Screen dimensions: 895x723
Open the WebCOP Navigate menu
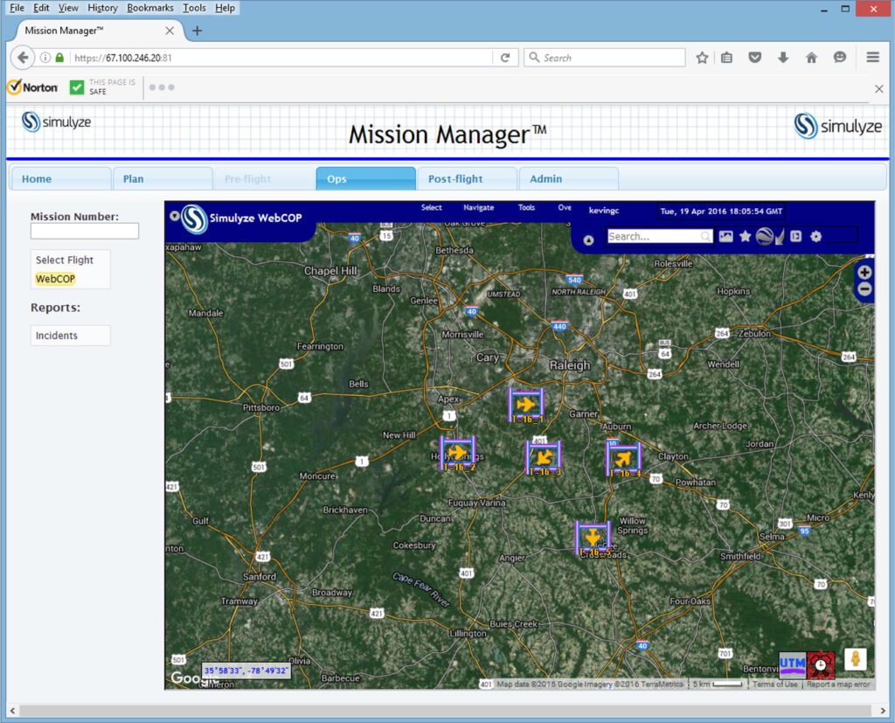click(478, 208)
